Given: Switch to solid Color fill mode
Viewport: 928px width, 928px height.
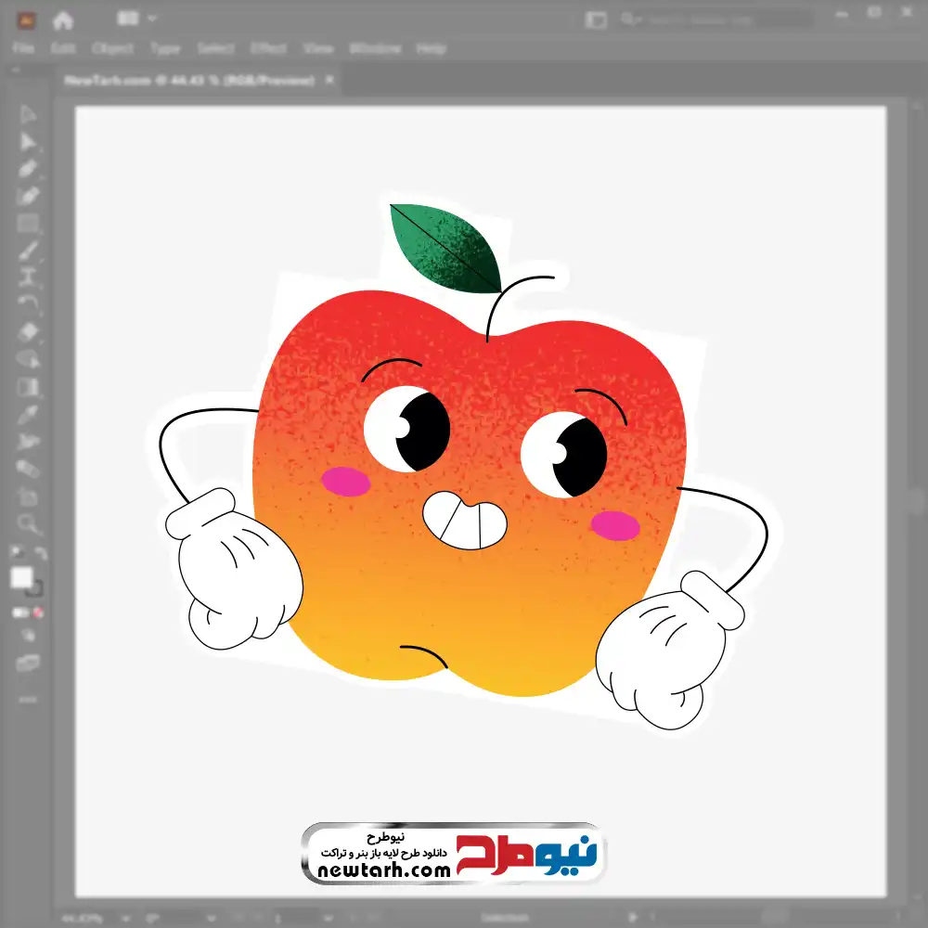Looking at the screenshot, I should (19, 612).
